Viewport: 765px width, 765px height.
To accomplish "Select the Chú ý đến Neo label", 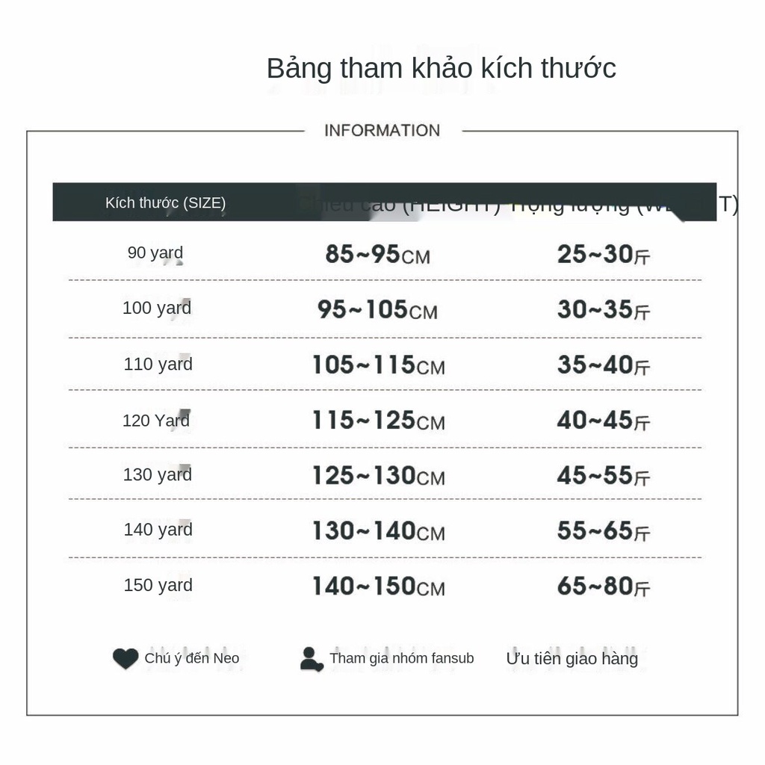I will (192, 658).
